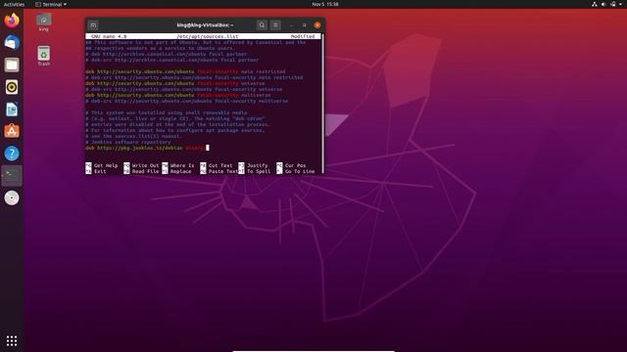Click Activities in the top bar
Image resolution: width=627 pixels, height=352 pixels.
[x=14, y=4]
